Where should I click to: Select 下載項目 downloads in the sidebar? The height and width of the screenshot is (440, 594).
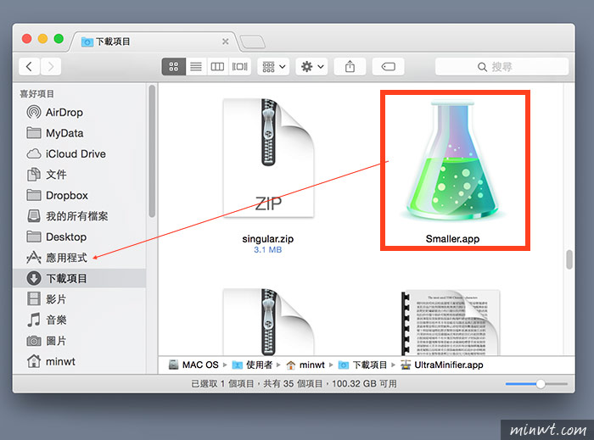pos(80,278)
